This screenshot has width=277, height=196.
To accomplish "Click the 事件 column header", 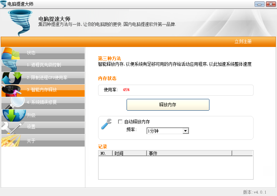I will click(189, 153).
